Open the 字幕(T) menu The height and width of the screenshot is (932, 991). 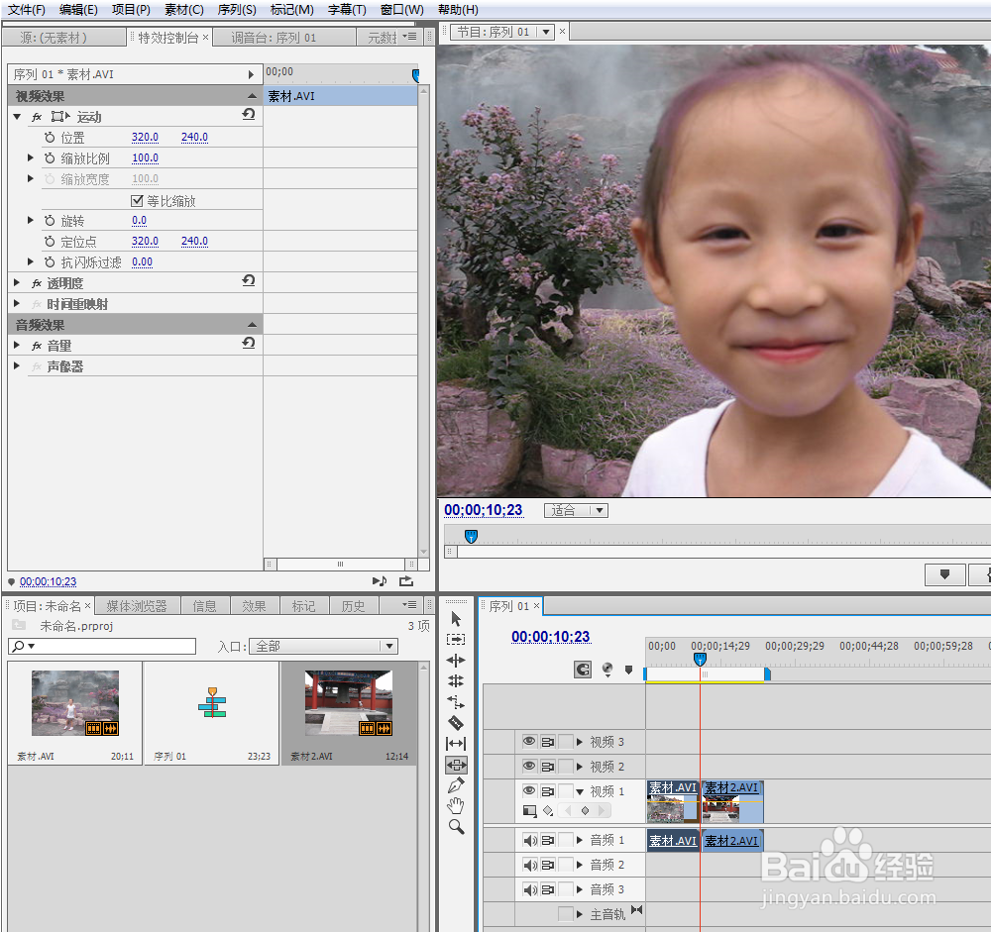(347, 10)
